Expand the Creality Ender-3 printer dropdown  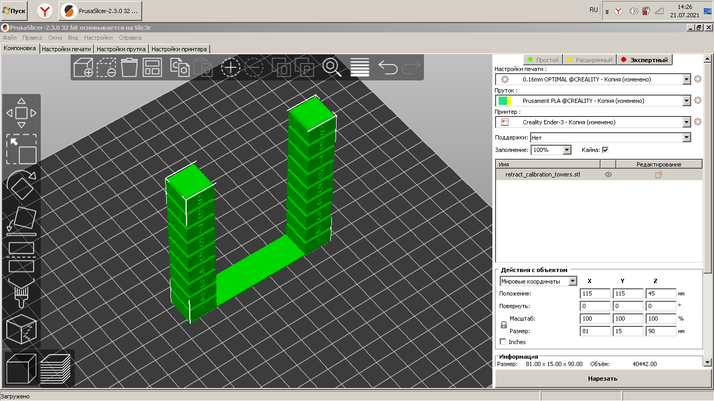coord(687,122)
